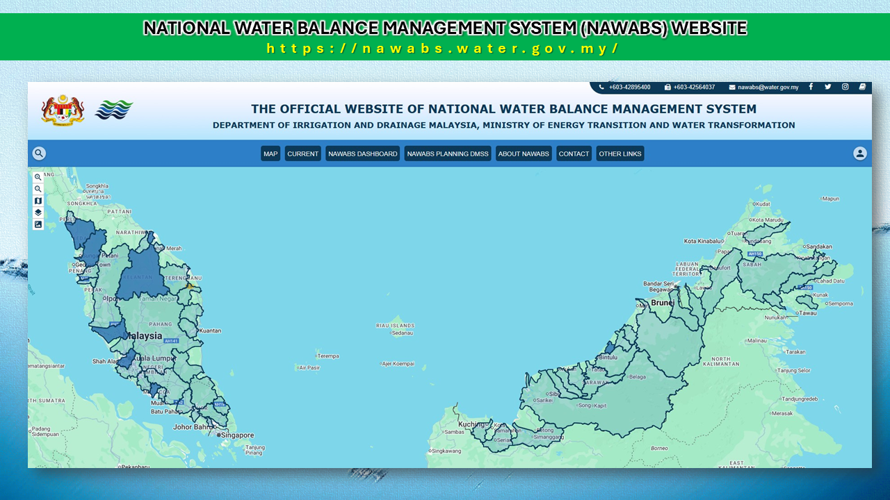Image resolution: width=890 pixels, height=500 pixels.
Task: Click the blog icon beside Instagram
Action: 861,87
